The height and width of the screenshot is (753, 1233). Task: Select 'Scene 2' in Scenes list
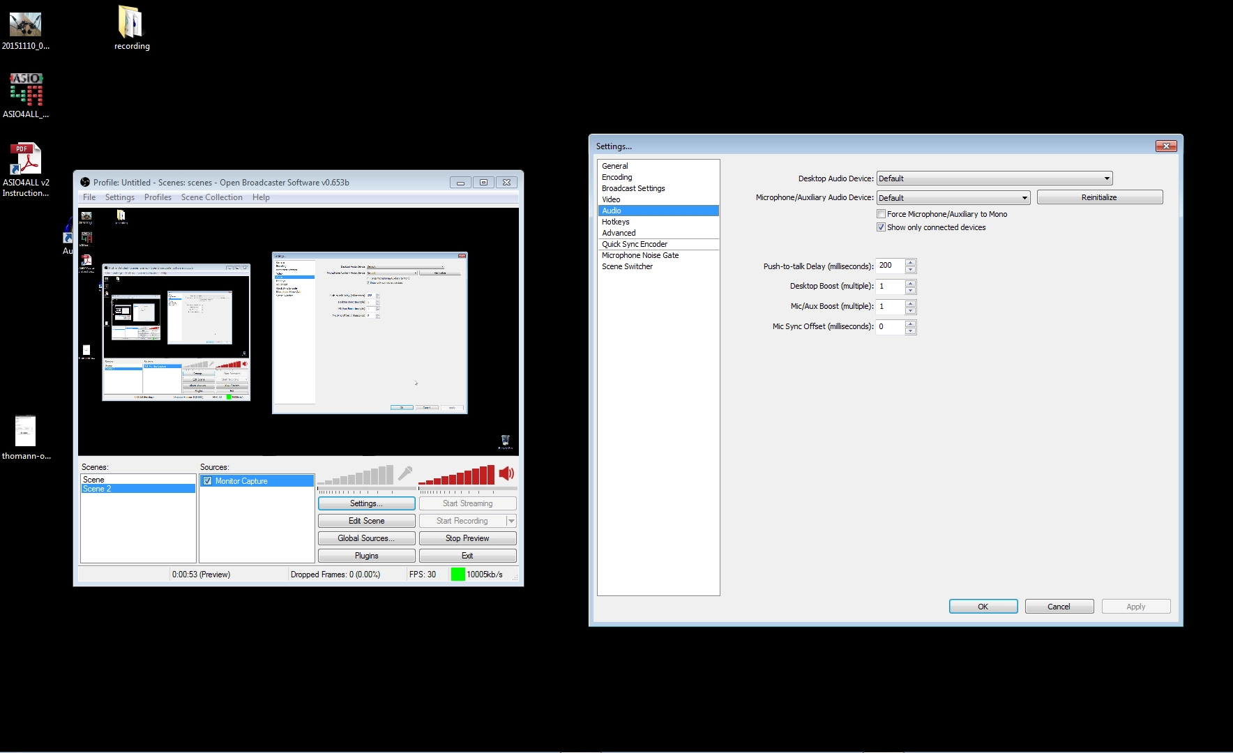pos(138,489)
